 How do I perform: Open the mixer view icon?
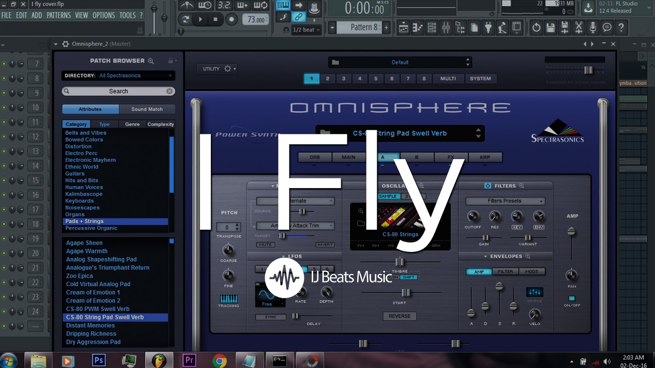point(446,27)
